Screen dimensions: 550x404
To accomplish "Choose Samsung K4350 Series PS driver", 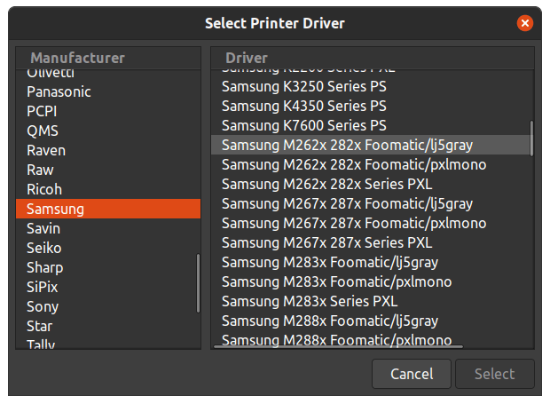I will coord(373,106).
